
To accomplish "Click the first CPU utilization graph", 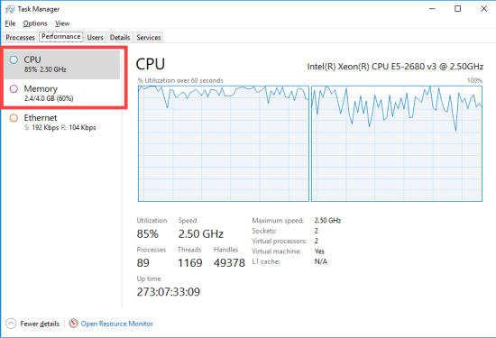I will [224, 143].
